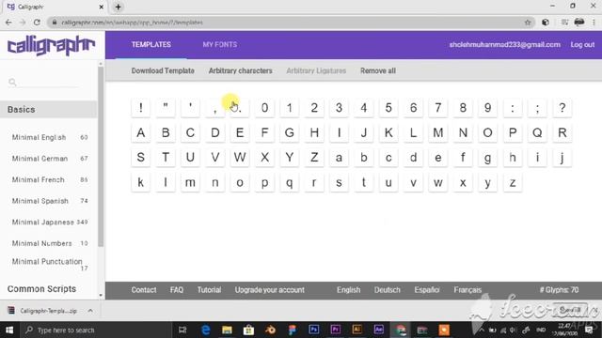Select the capital W glyph tile
Screen dimensions: 602x338
[240, 158]
